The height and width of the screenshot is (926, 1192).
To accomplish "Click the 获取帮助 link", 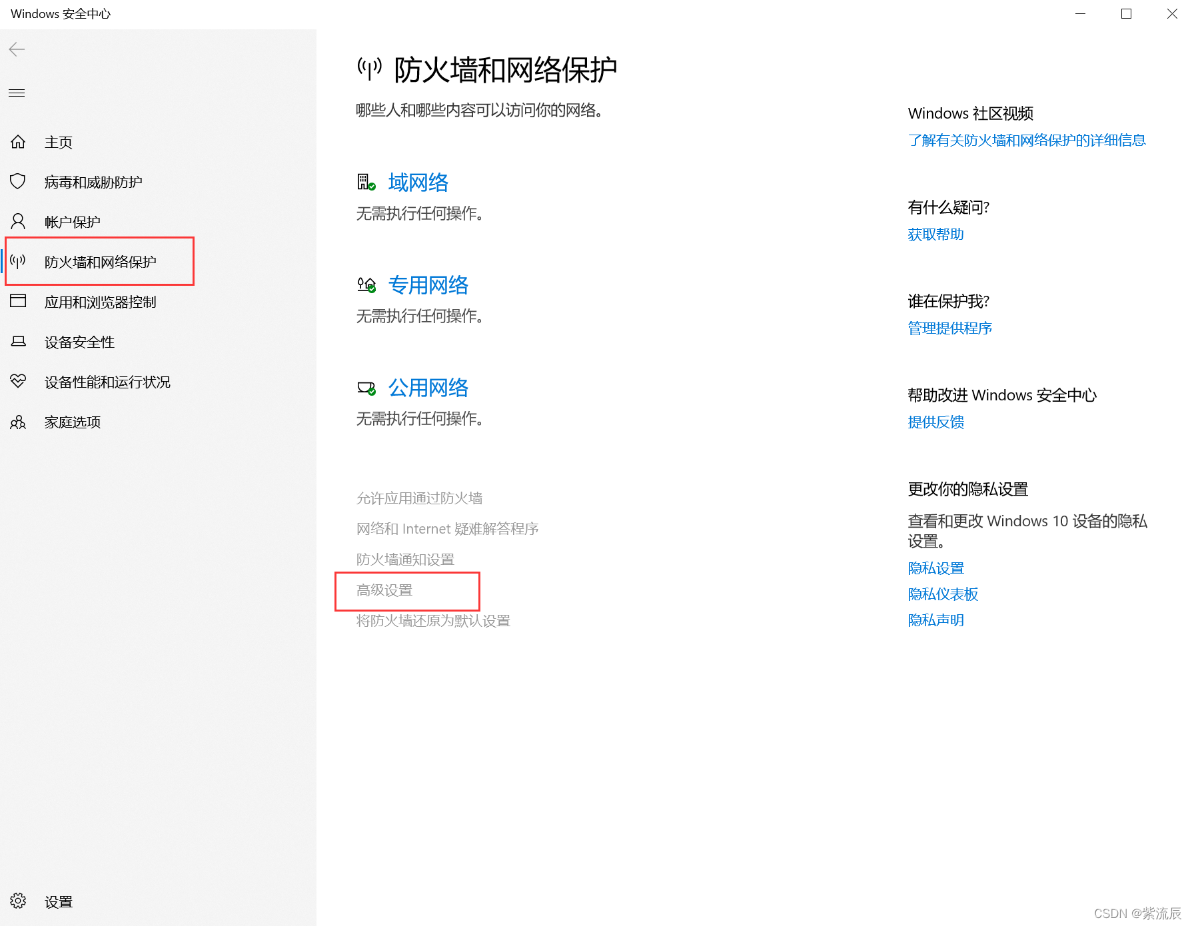I will (935, 234).
